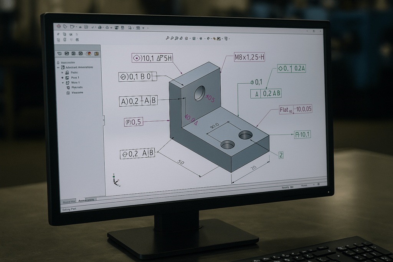
Task: Select the Advetrant Anivetations tree item
Action: 79,68
